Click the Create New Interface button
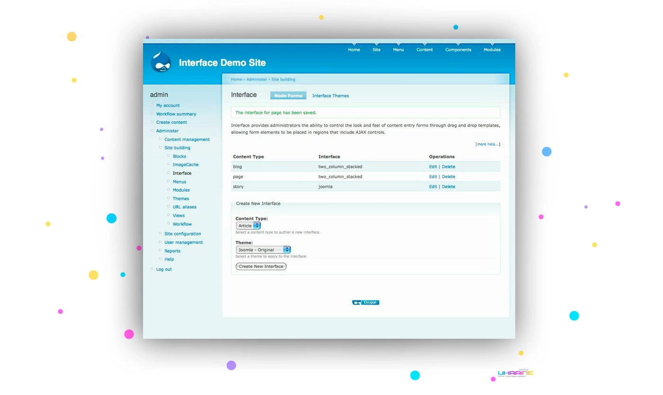Image resolution: width=663 pixels, height=395 pixels. tap(261, 266)
